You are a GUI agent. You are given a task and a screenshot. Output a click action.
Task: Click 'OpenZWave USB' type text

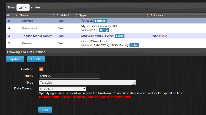coord(94,41)
